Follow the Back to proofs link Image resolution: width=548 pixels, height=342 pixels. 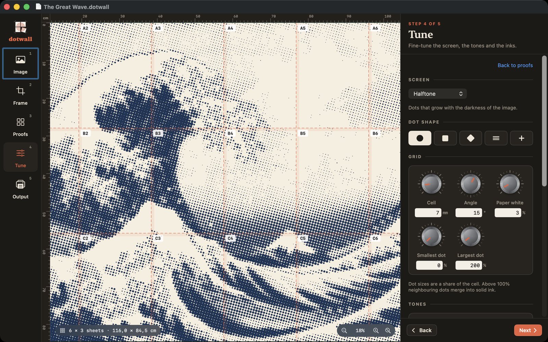point(515,65)
